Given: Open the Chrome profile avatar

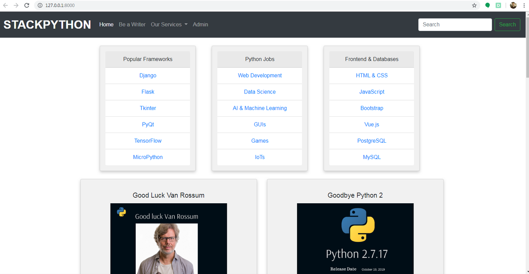Looking at the screenshot, I should (513, 5).
